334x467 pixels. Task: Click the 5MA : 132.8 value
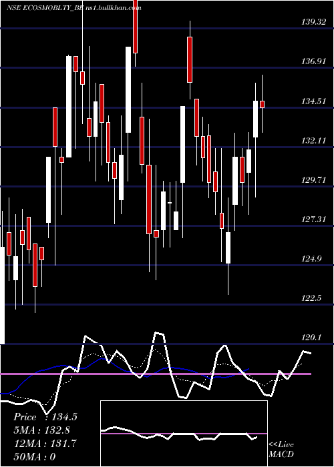click(42, 430)
